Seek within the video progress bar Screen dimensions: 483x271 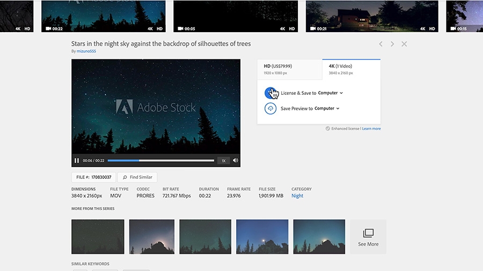pyautogui.click(x=161, y=160)
